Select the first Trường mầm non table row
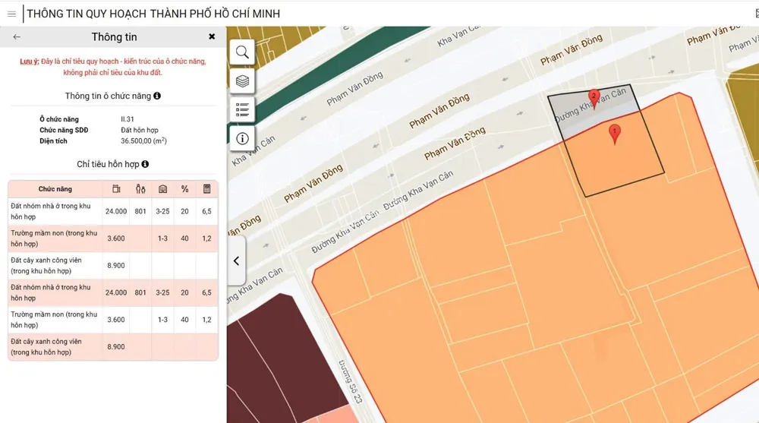 click(112, 238)
